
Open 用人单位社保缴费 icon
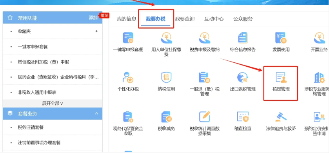click(166, 38)
